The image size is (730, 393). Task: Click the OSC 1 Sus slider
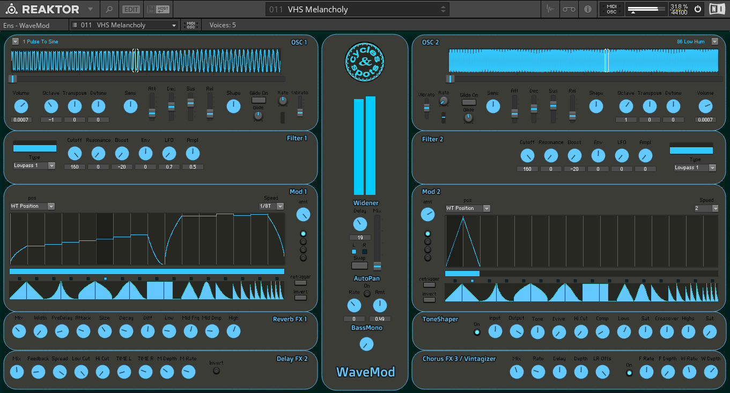[x=190, y=107]
